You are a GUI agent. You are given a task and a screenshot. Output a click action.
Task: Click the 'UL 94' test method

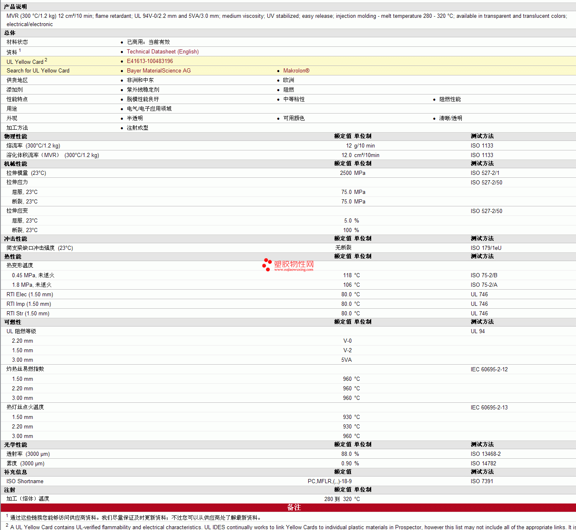pyautogui.click(x=478, y=332)
